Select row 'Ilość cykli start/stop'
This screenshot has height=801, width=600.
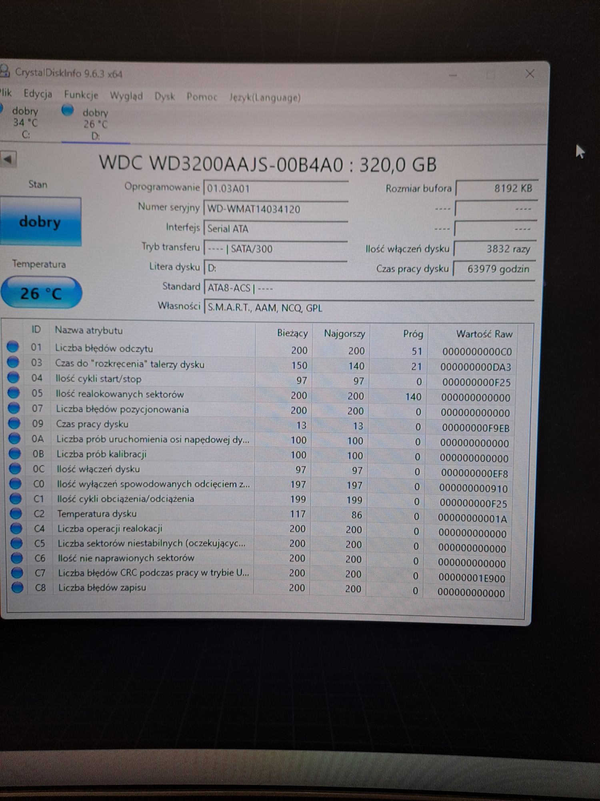point(262,380)
